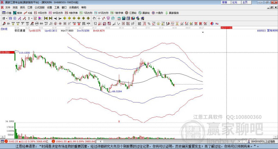This screenshot has height=149, width=278.
Task: Open the P四方形 square tool
Action: pos(40,13)
